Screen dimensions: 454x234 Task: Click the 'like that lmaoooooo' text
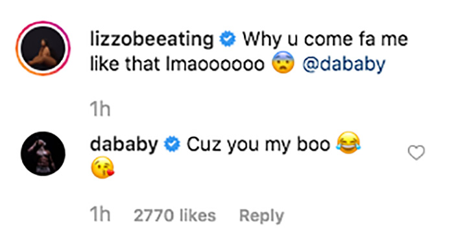coord(177,64)
